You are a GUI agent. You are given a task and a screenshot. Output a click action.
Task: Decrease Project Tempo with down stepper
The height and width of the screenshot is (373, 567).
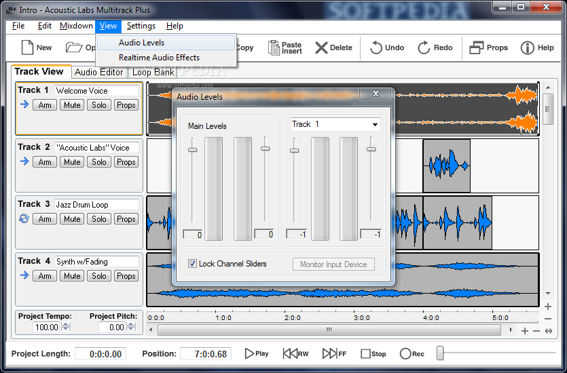pyautogui.click(x=66, y=330)
